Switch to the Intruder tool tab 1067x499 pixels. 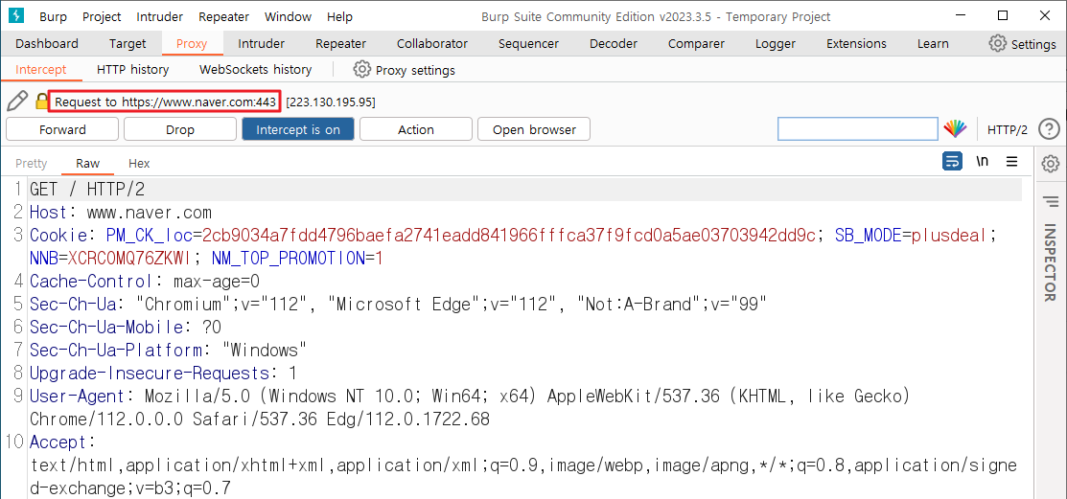click(262, 43)
